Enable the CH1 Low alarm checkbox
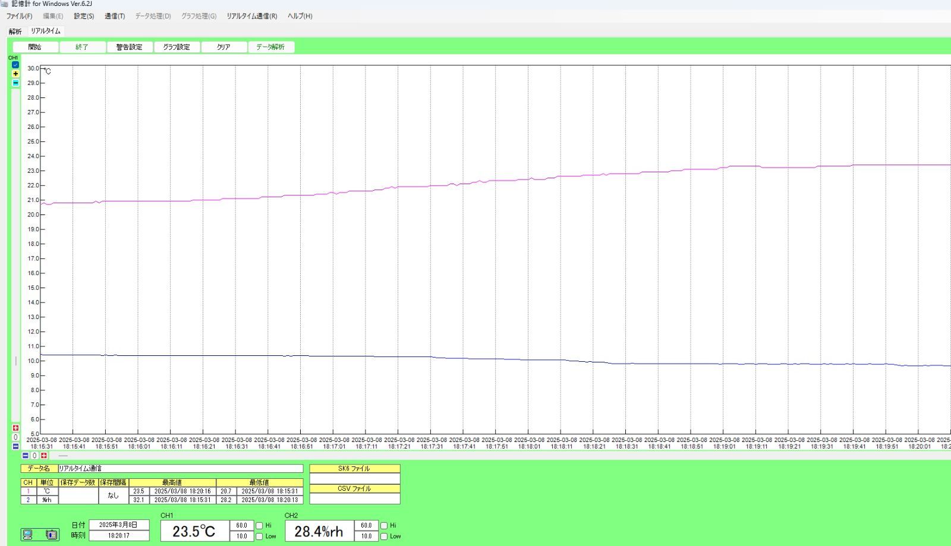Viewport: 951px width, 546px height. point(259,536)
